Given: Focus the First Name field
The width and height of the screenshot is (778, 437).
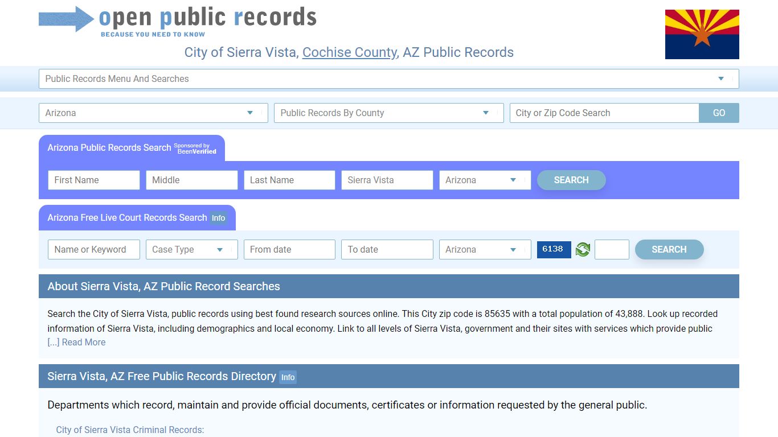Looking at the screenshot, I should click(94, 180).
